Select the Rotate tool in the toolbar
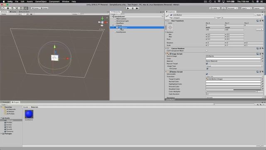 coord(12,8)
